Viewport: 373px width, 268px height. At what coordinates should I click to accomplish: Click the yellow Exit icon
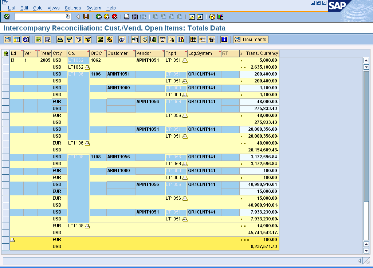107,17
